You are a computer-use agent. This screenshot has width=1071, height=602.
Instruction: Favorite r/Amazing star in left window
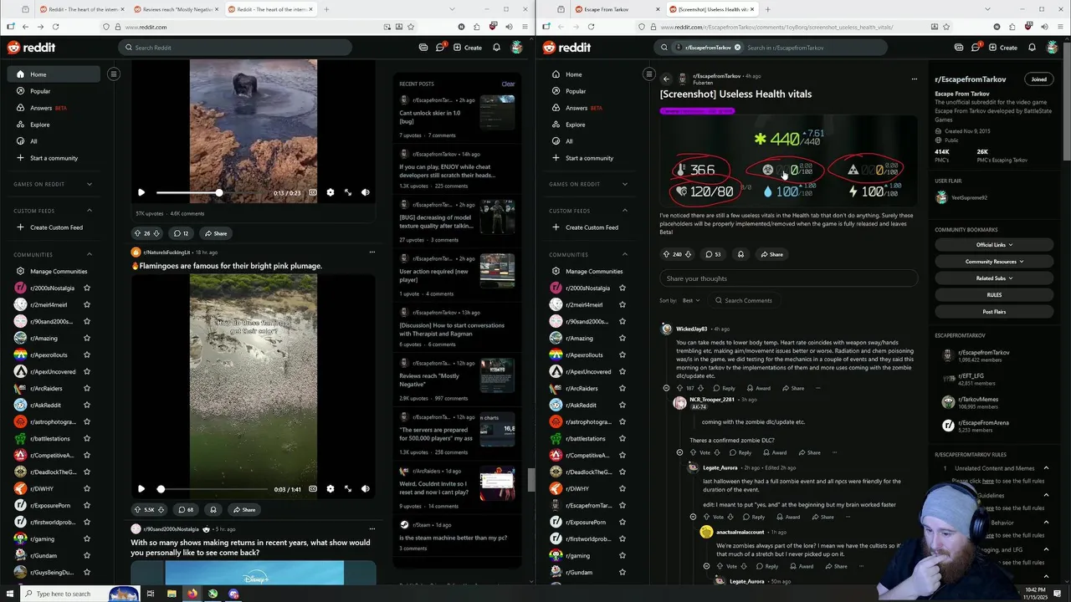click(x=87, y=338)
